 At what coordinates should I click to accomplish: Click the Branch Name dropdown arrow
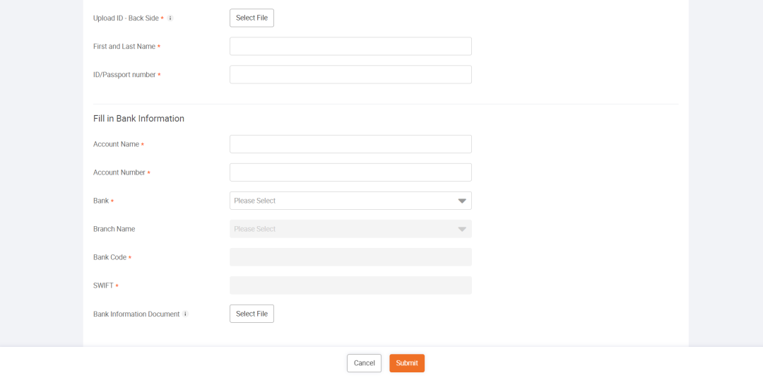(x=462, y=229)
